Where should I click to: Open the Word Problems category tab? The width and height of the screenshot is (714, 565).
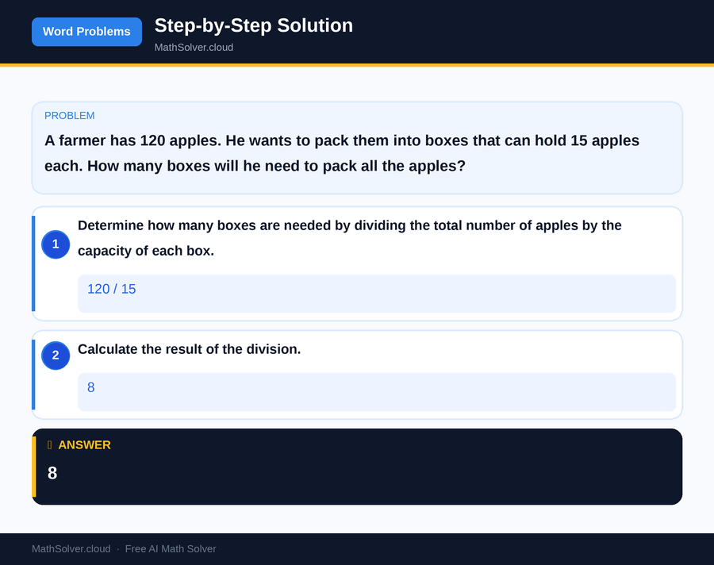coord(86,32)
